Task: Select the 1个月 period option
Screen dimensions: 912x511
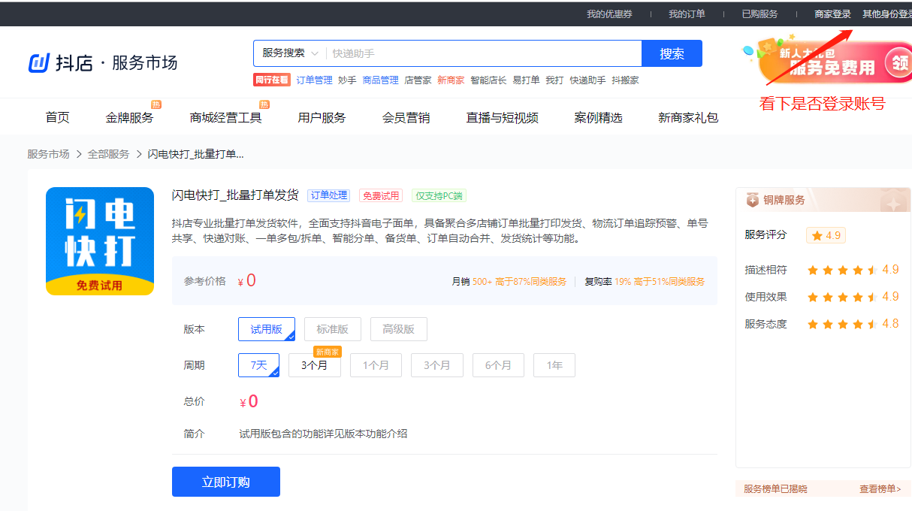Action: tap(376, 365)
